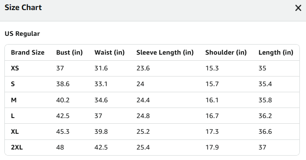Select the 2XL size row label

[17, 147]
